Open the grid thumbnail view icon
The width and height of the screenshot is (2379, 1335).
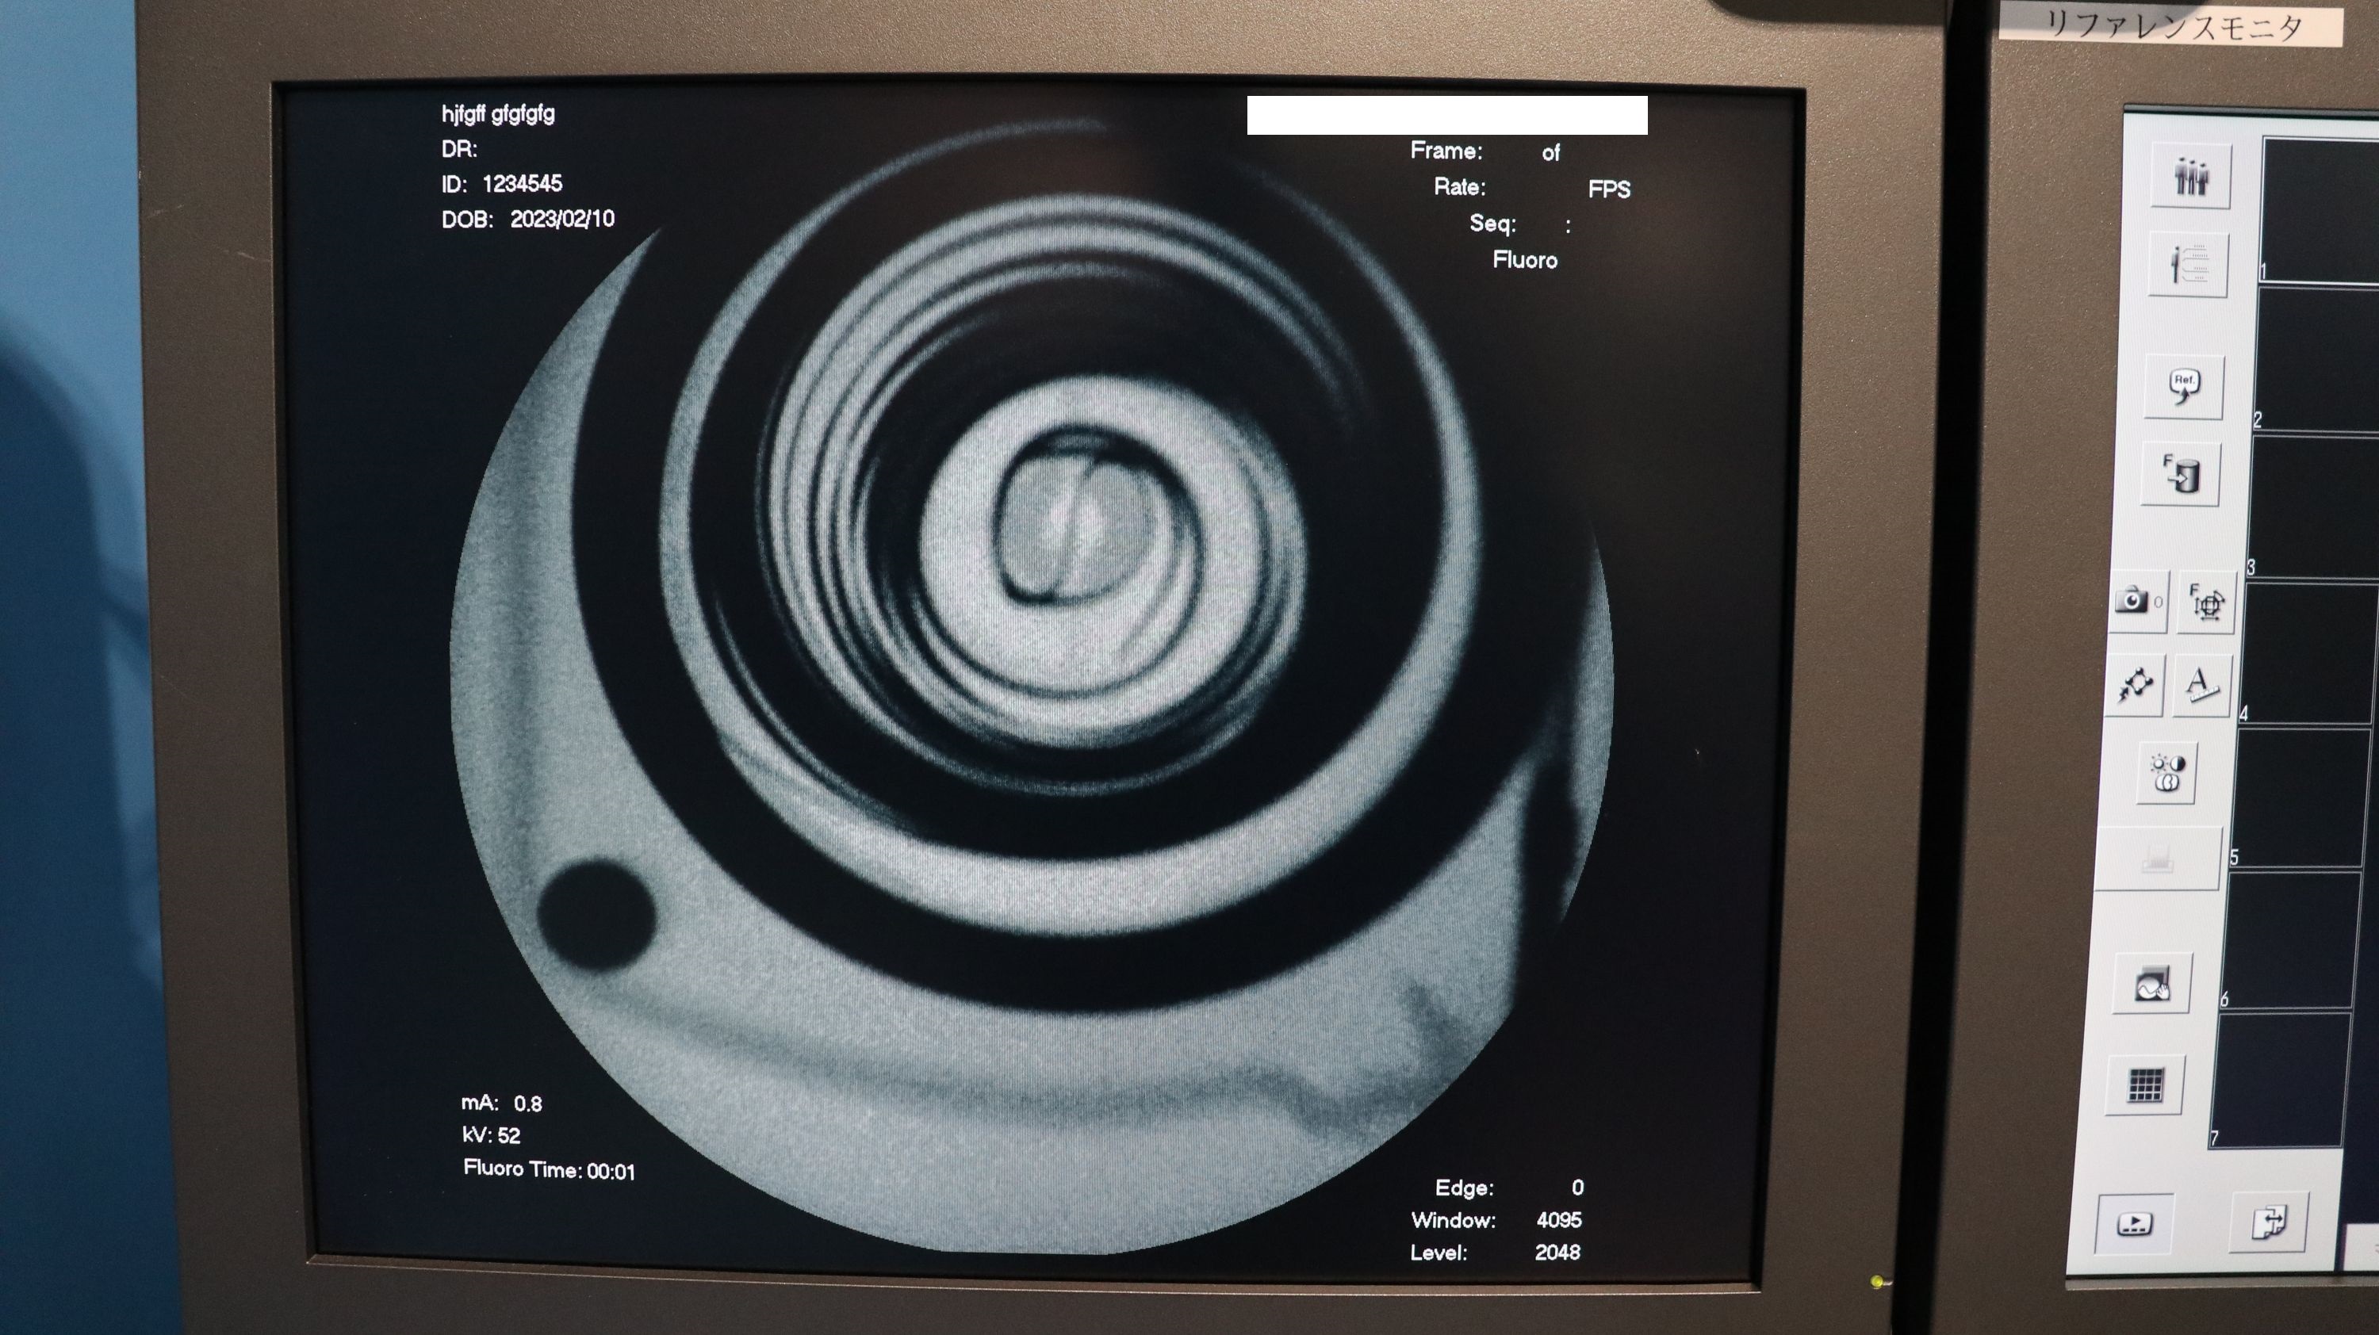click(2144, 1084)
